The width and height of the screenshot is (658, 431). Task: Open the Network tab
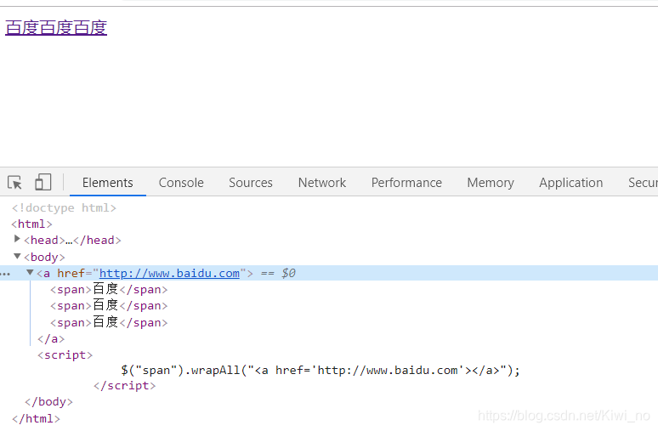tap(322, 183)
